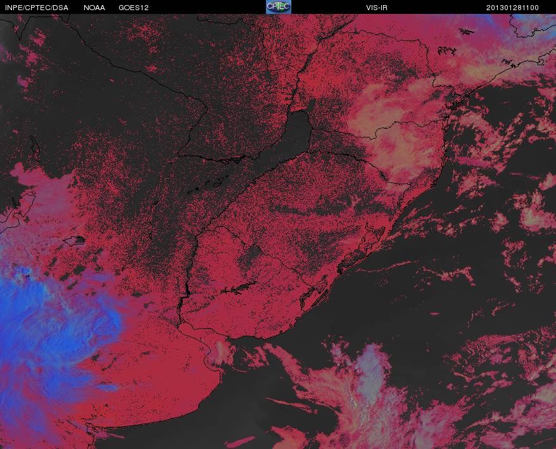Select the 201301281100 timestamp text

pyautogui.click(x=512, y=8)
